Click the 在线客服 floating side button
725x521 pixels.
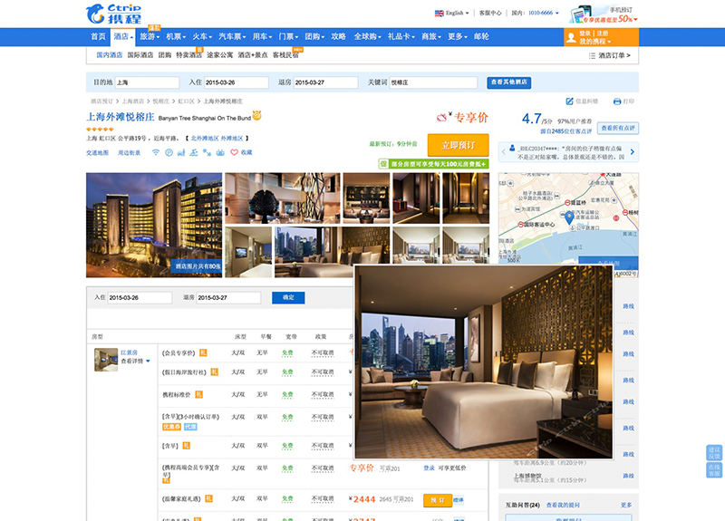pyautogui.click(x=714, y=470)
